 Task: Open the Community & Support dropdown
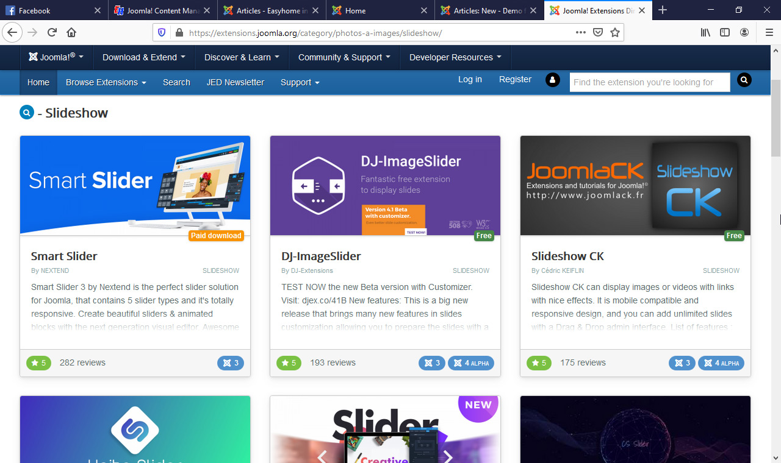344,57
